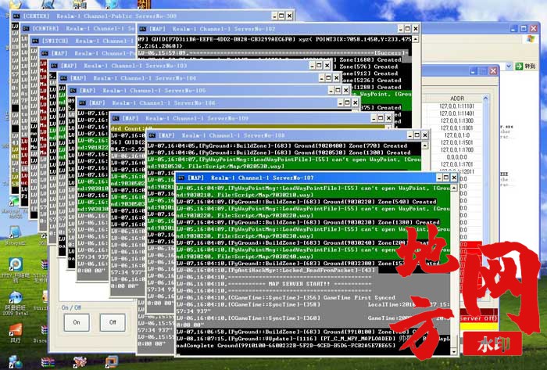Launch the Notepad desktop shortcut

click(15, 232)
